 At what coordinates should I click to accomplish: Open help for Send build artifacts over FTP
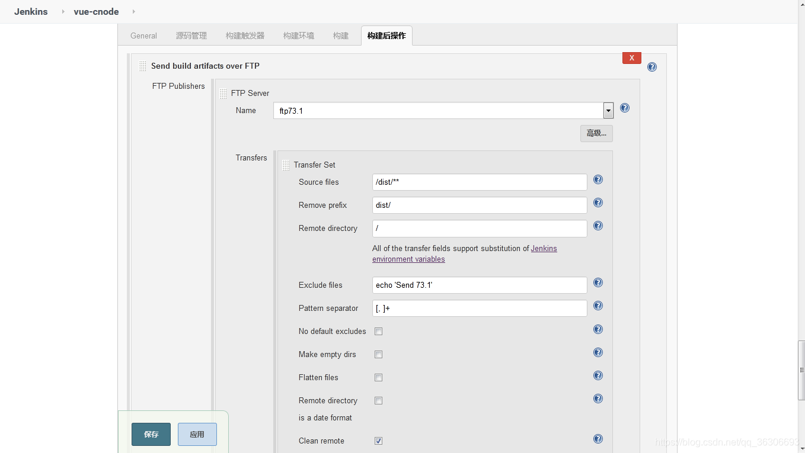click(x=652, y=67)
